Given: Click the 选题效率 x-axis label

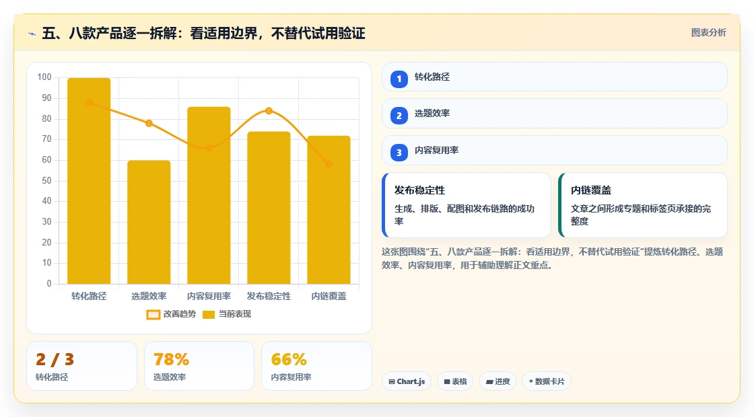Looking at the screenshot, I should (x=149, y=297).
